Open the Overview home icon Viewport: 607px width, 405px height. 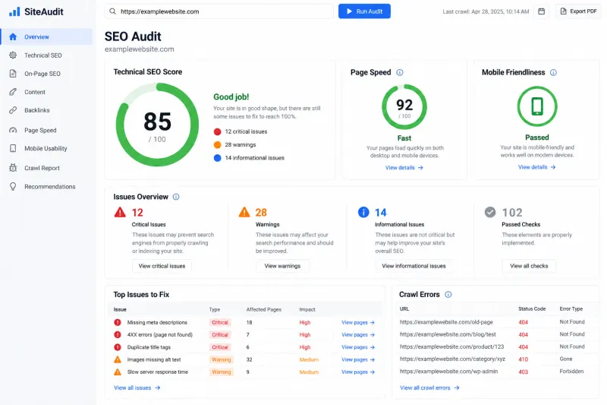(13, 36)
